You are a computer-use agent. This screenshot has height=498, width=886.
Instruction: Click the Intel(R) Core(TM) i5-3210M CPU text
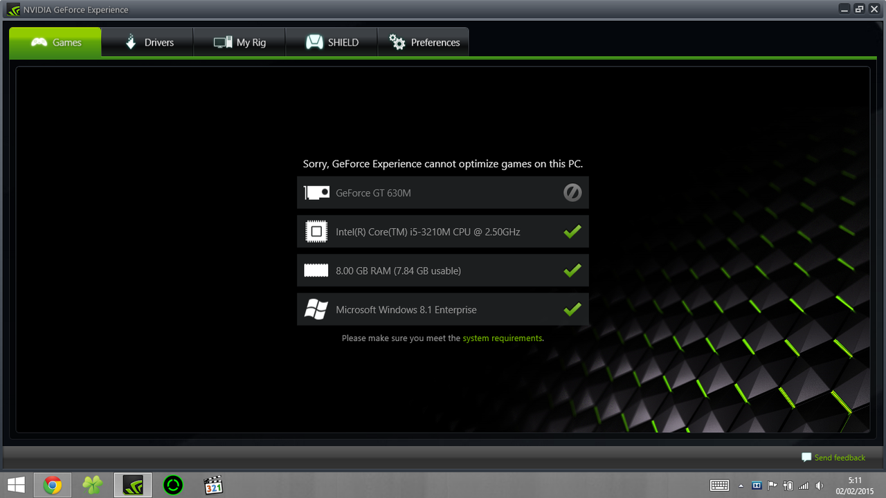(428, 232)
